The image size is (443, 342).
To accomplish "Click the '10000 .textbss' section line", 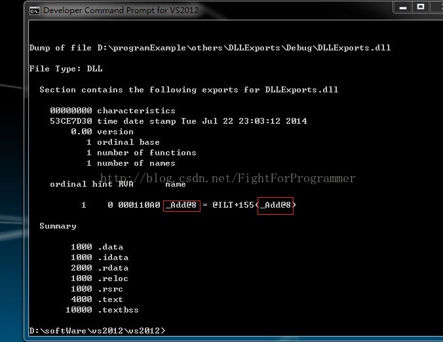I will click(102, 310).
